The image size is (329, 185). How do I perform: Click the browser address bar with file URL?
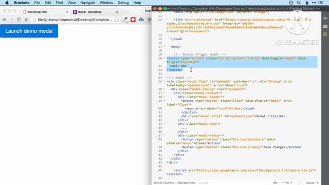click(76, 20)
